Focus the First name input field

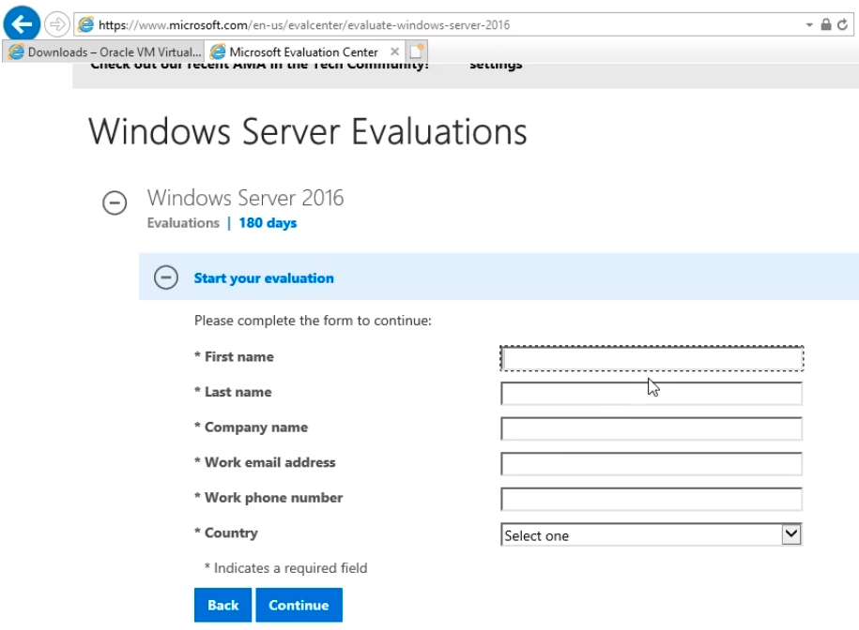tap(652, 359)
